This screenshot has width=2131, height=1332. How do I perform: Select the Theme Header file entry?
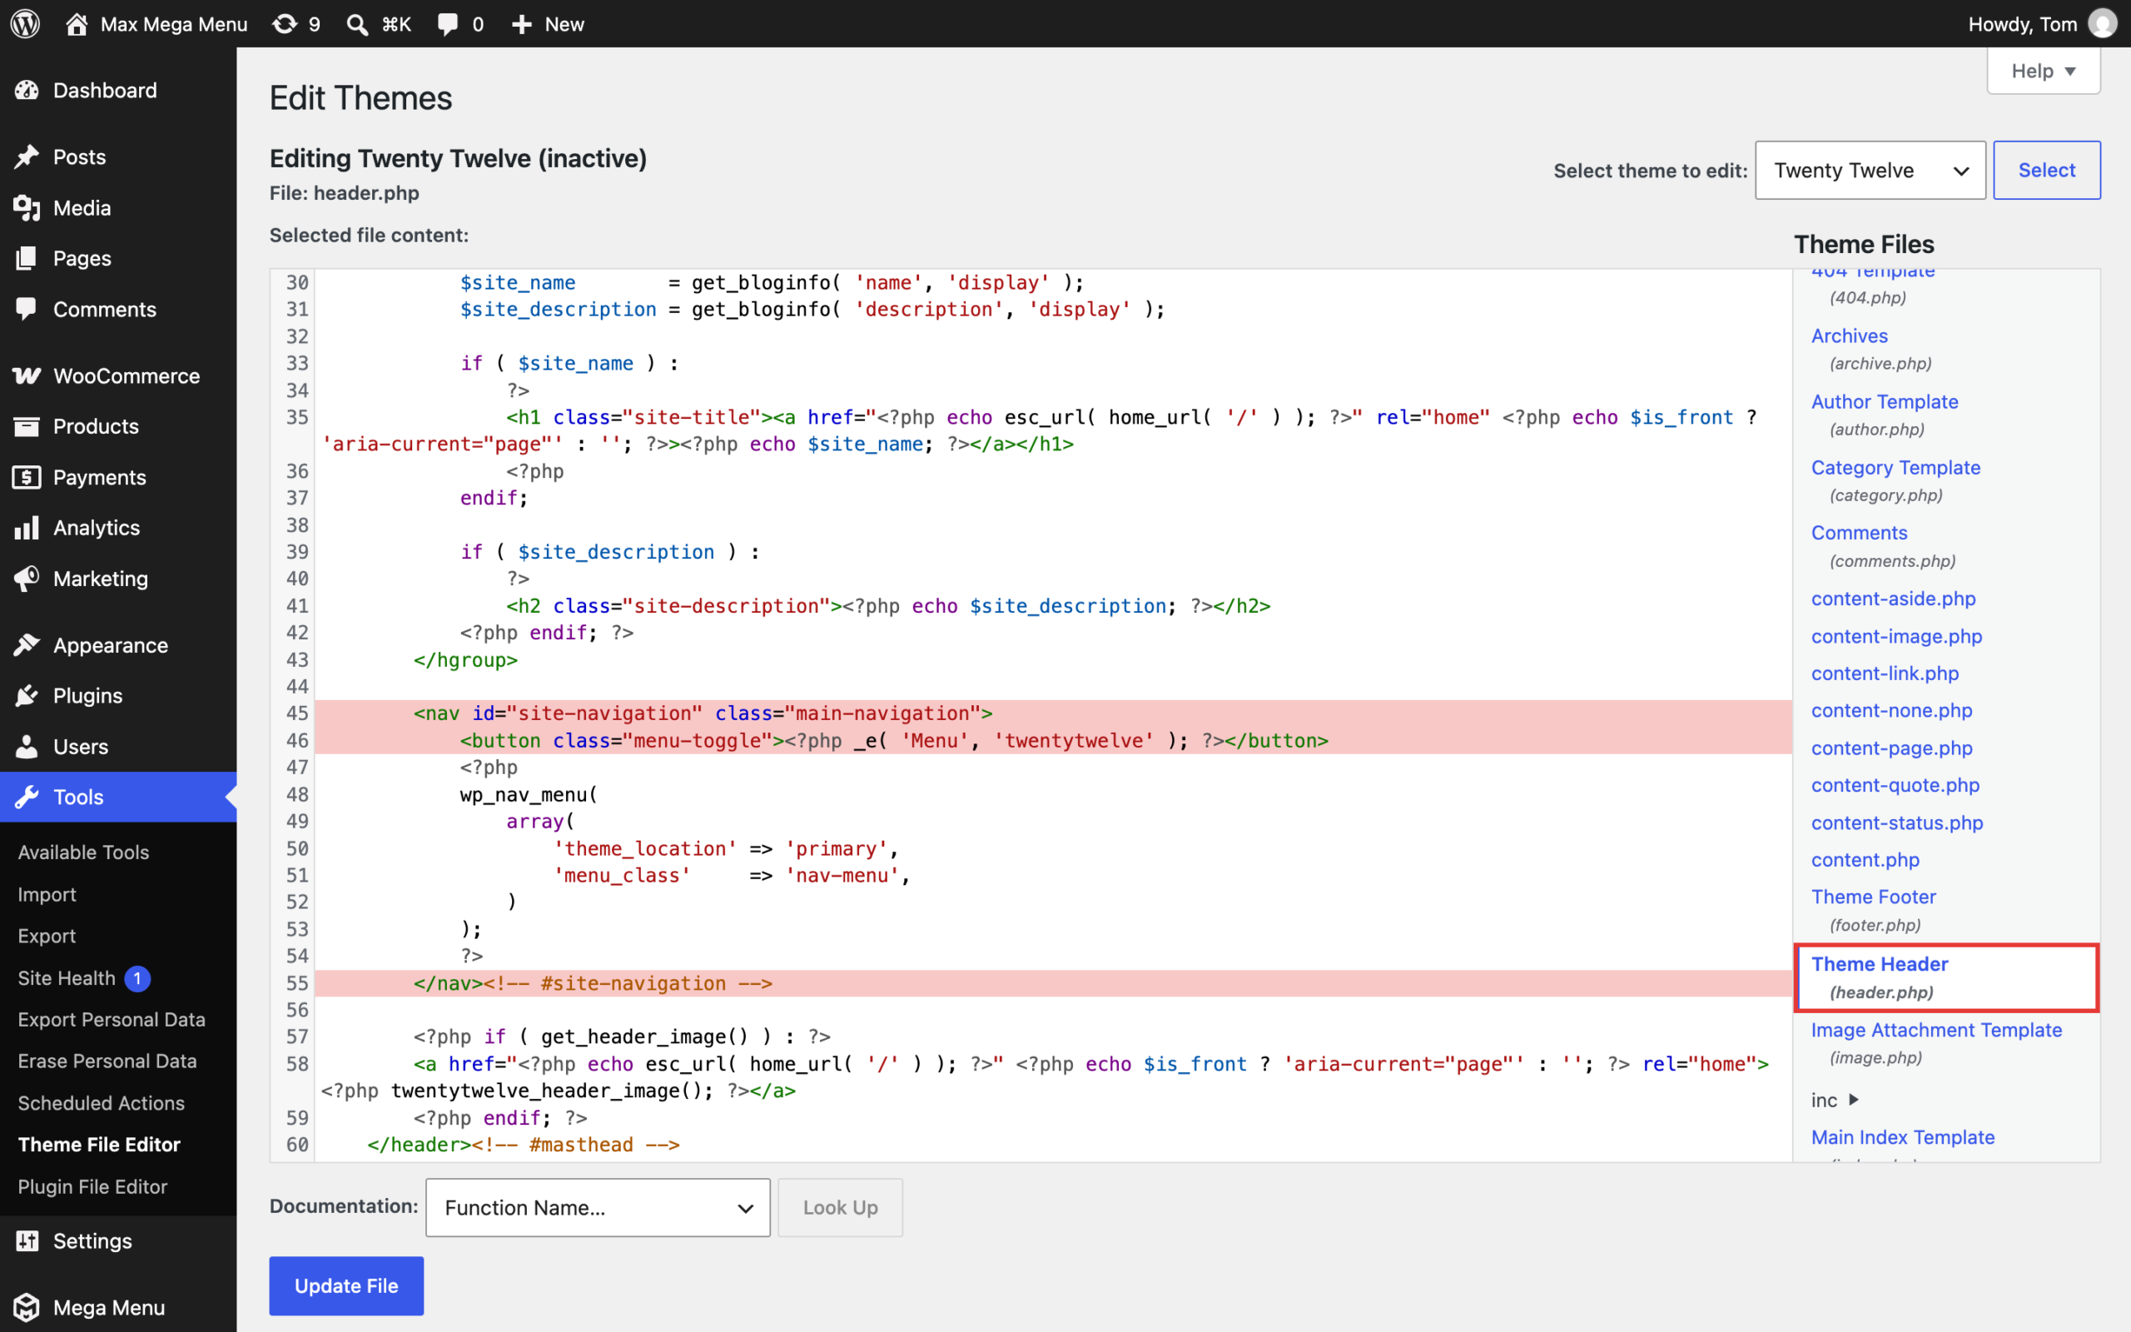click(1947, 977)
